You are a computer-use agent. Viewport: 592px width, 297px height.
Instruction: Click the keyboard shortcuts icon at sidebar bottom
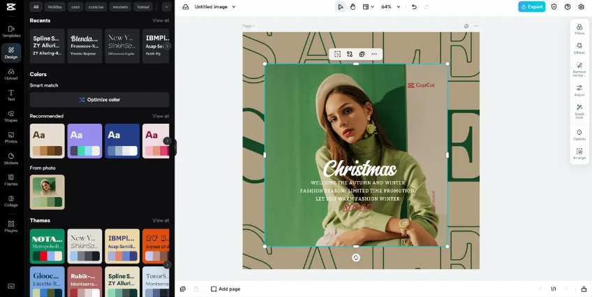(11, 286)
